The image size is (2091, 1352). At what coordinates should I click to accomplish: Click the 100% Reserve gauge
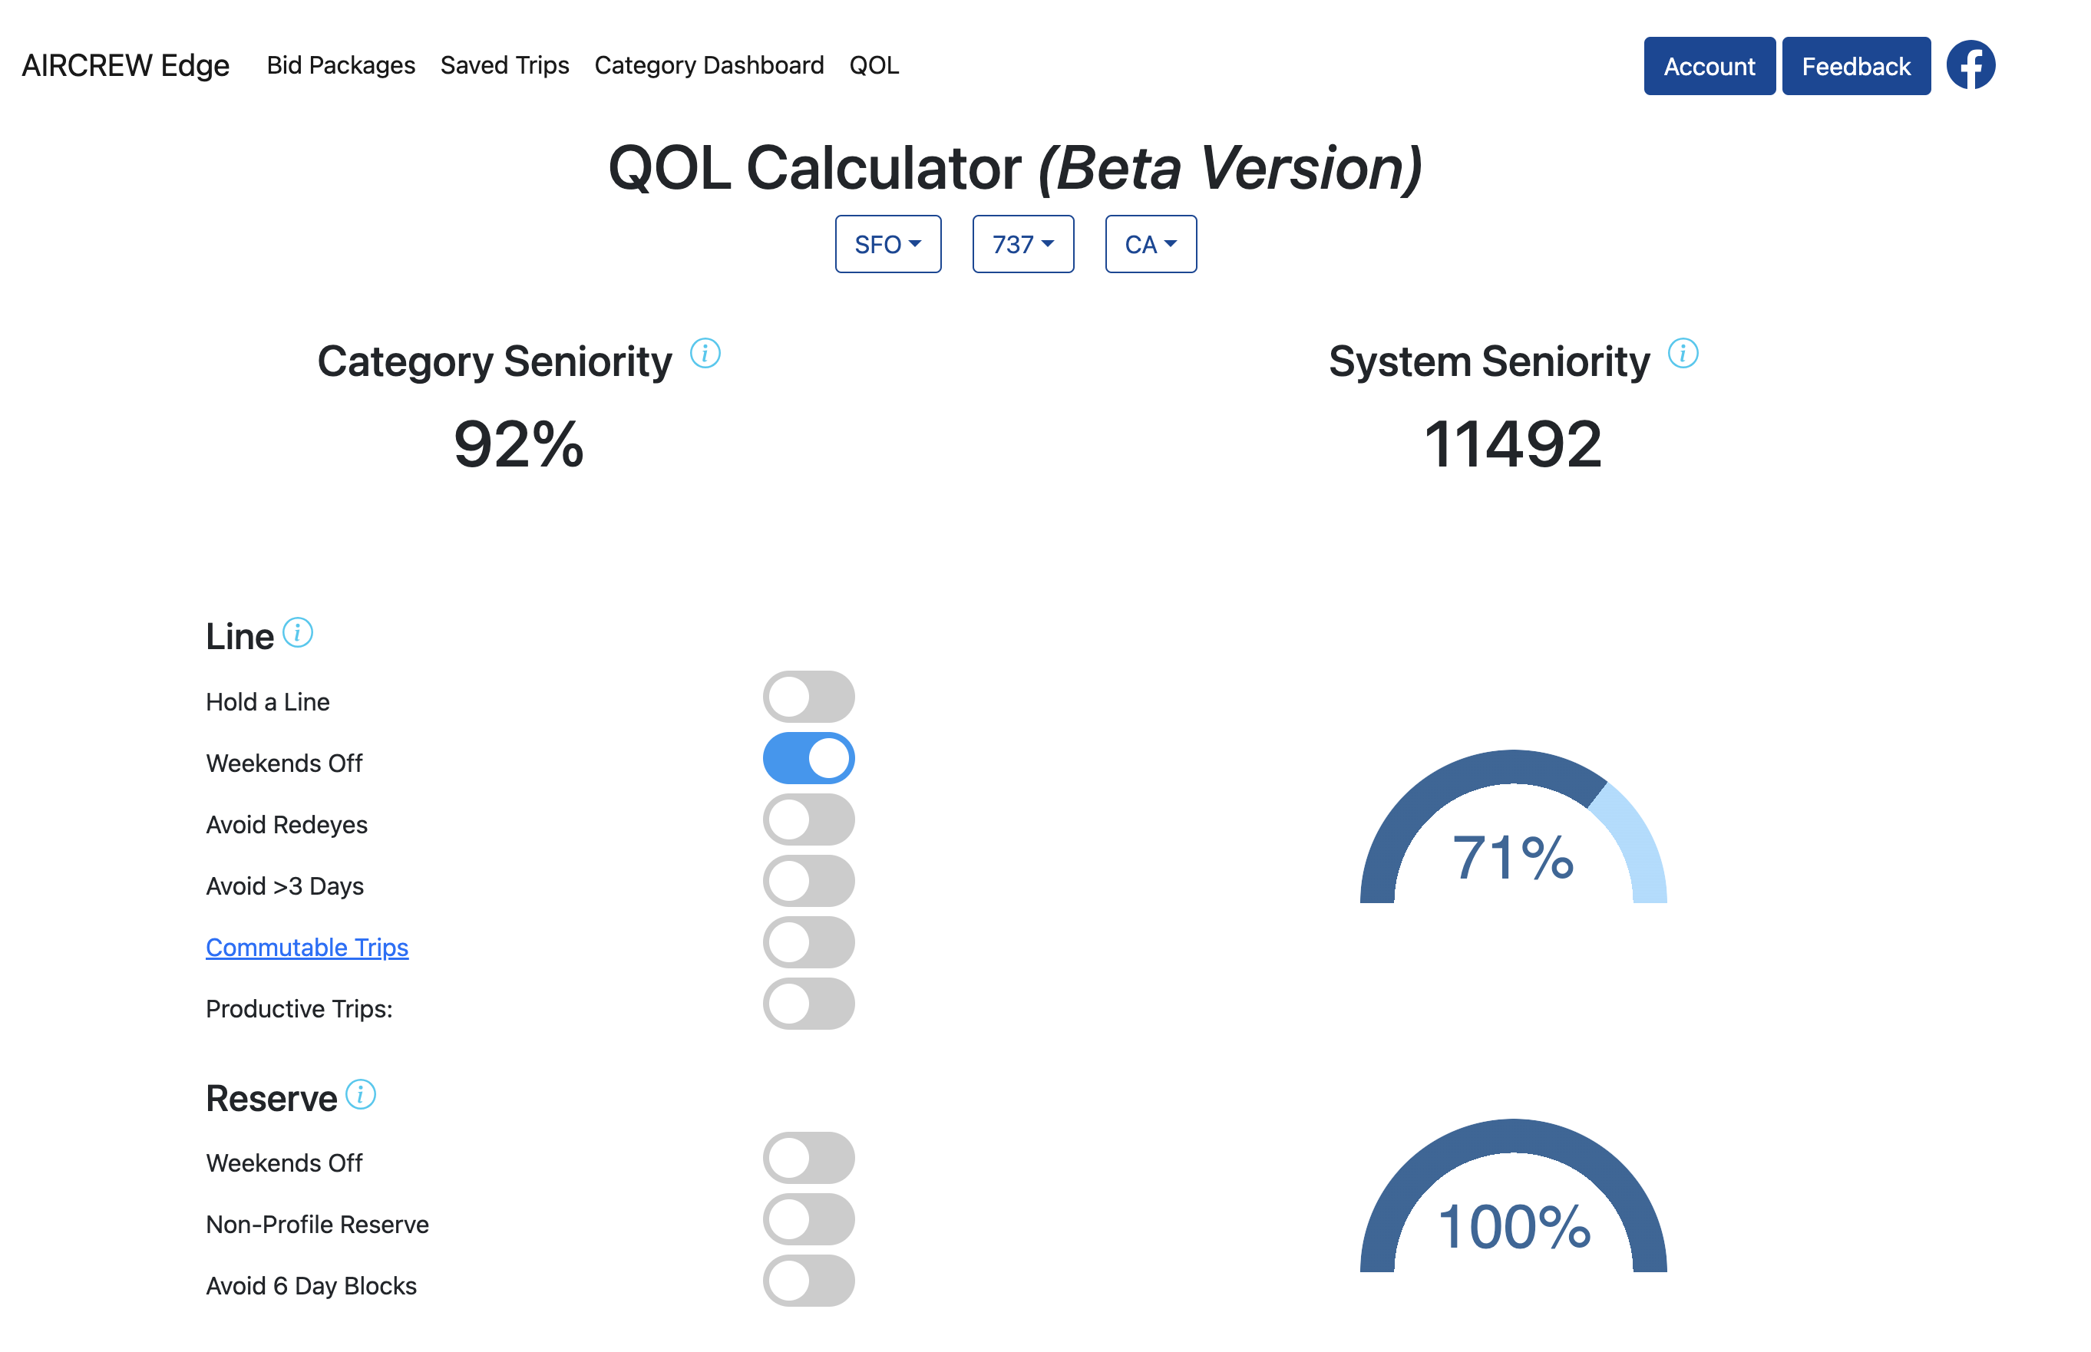1512,1195
